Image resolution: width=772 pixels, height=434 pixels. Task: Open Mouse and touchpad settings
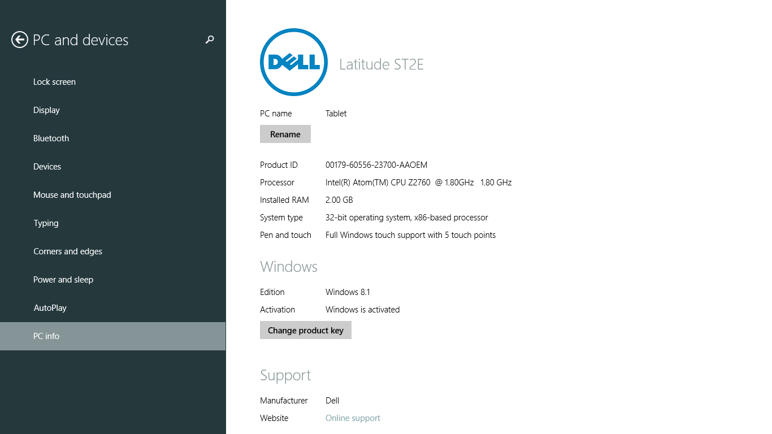coord(72,194)
